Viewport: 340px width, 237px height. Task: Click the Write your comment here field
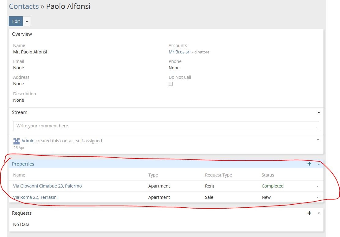[x=165, y=126]
